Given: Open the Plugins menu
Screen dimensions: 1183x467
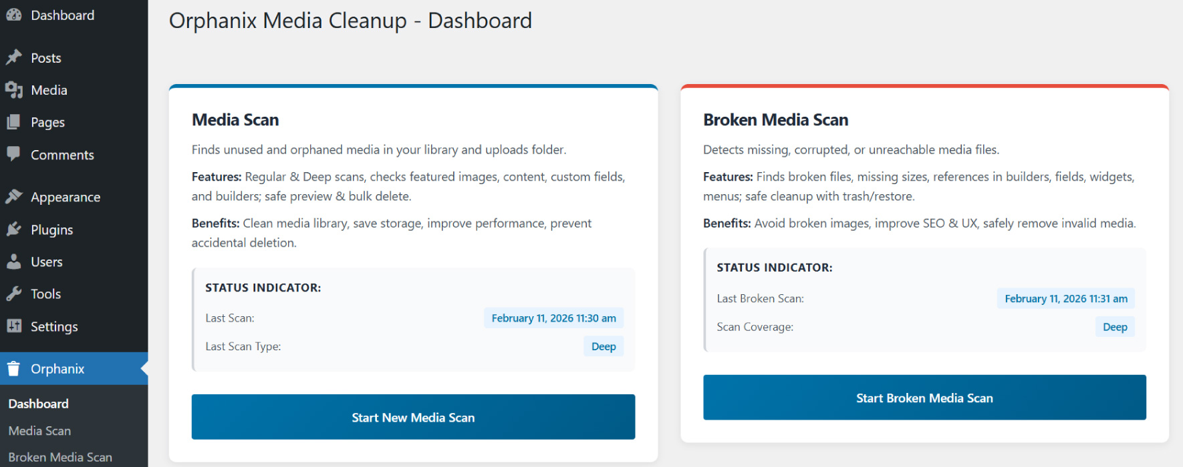Looking at the screenshot, I should pyautogui.click(x=74, y=229).
